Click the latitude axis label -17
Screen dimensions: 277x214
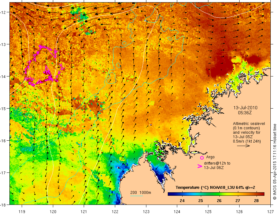[x=3, y=172]
